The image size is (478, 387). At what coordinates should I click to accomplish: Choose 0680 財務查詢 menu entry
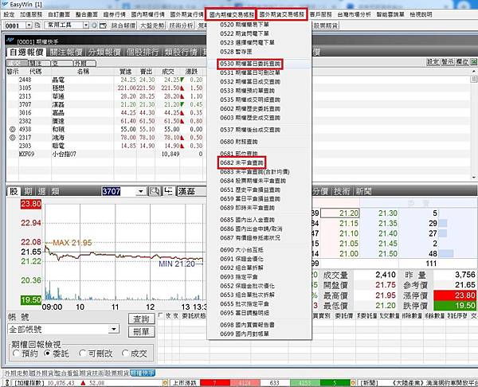click(239, 142)
